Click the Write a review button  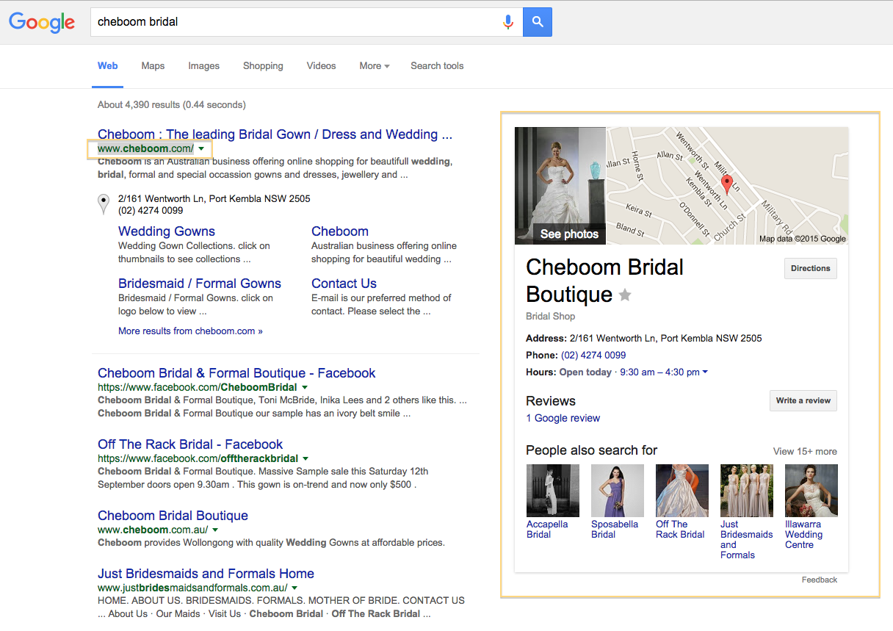point(803,401)
